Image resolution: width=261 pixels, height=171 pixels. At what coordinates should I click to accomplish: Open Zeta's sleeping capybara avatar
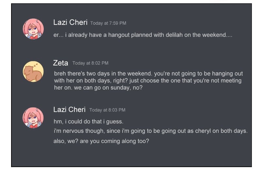(33, 71)
